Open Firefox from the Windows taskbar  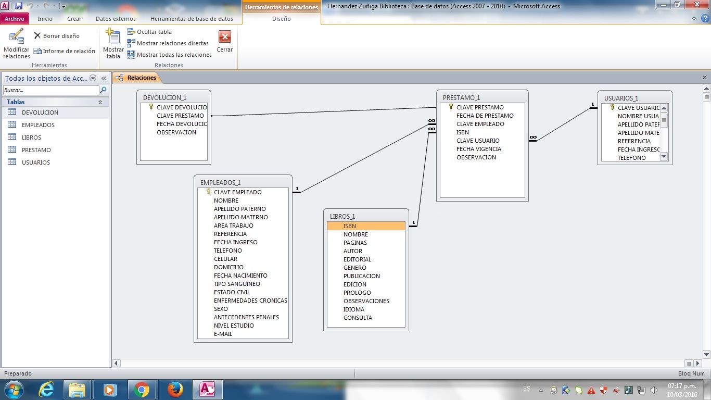click(175, 389)
